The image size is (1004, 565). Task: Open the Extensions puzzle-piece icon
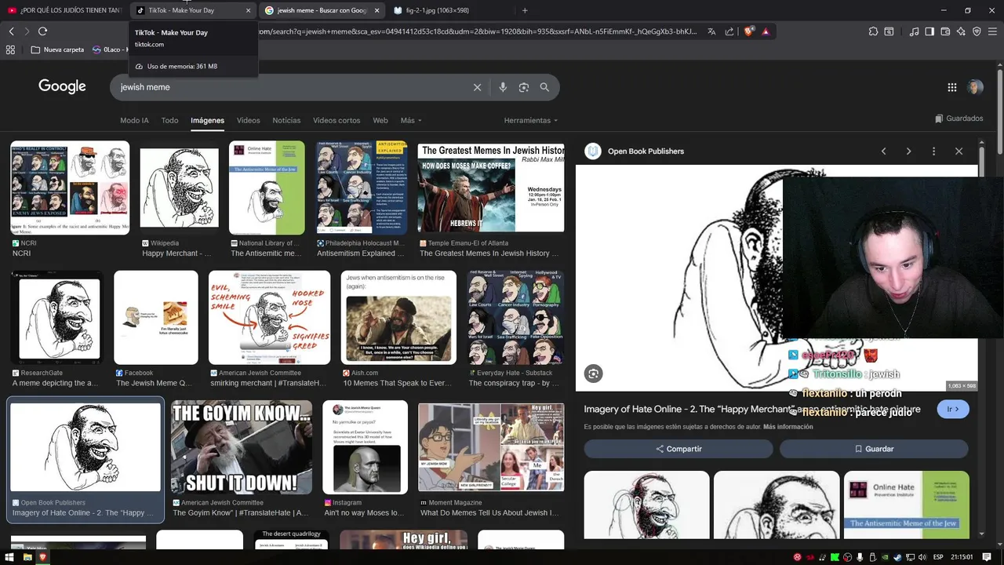pos(873,31)
